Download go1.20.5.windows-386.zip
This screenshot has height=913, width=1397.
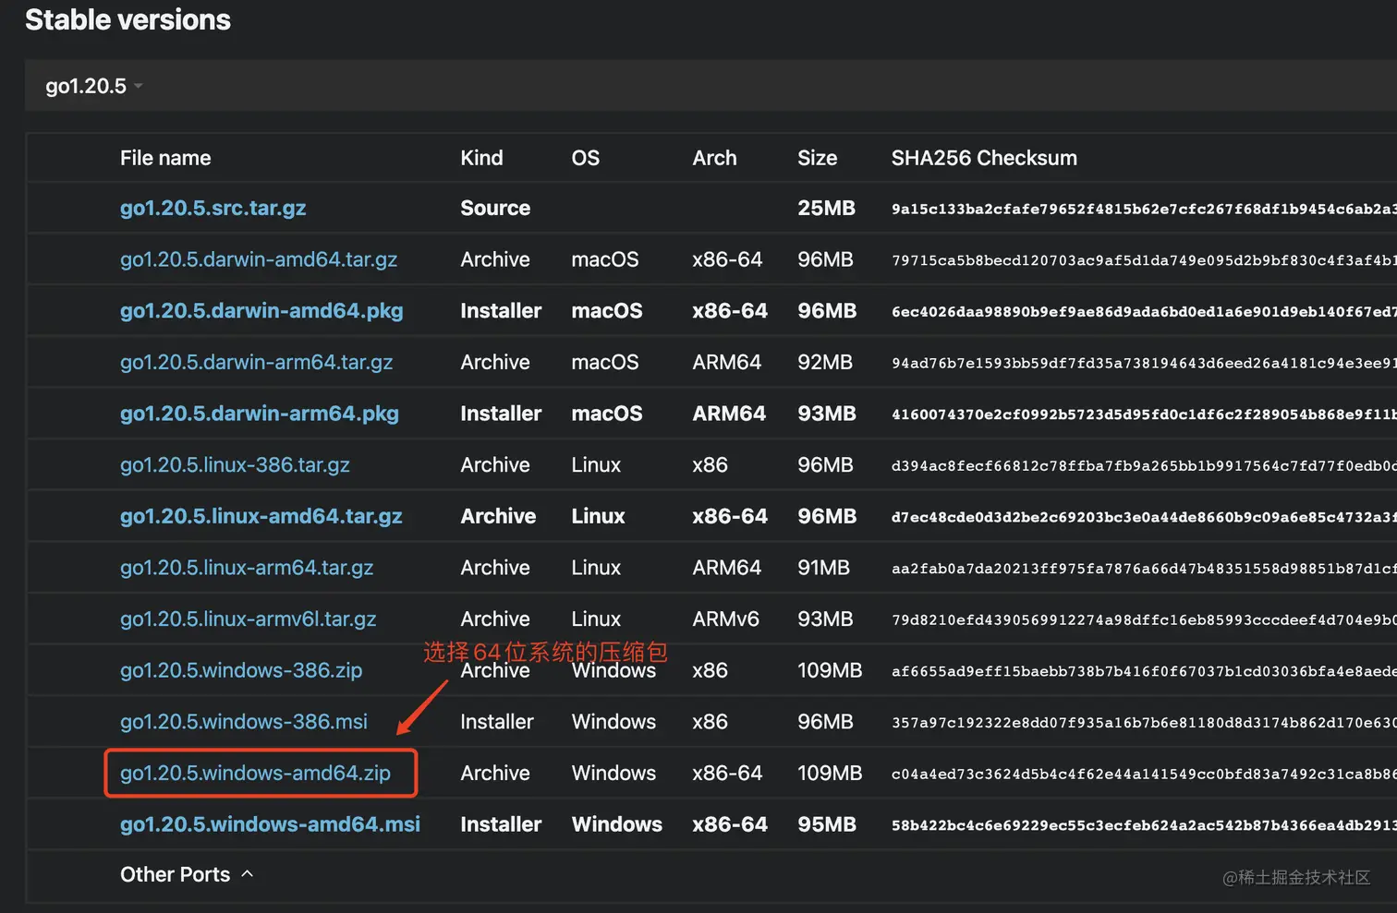click(241, 670)
